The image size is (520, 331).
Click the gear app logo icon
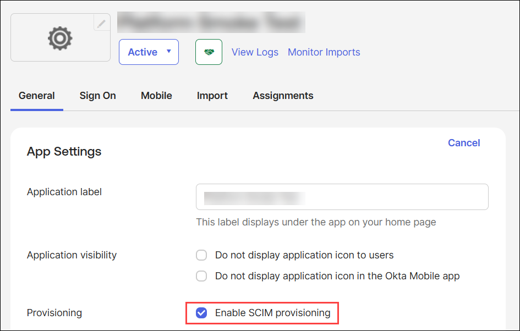[x=60, y=38]
